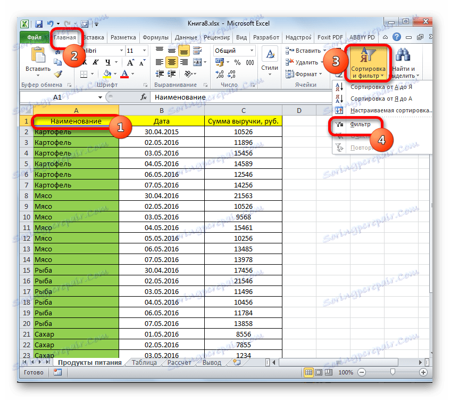Toggle center text alignment

(x=172, y=62)
